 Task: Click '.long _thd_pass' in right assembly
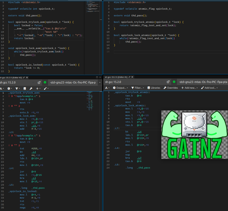[x=138, y=168]
